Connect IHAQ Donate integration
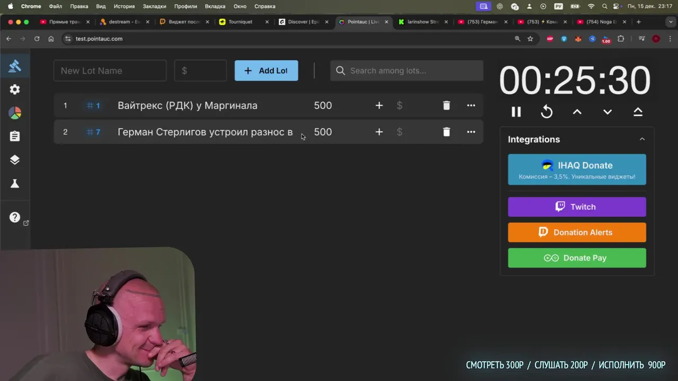Viewport: 678px width, 381px height. point(577,169)
